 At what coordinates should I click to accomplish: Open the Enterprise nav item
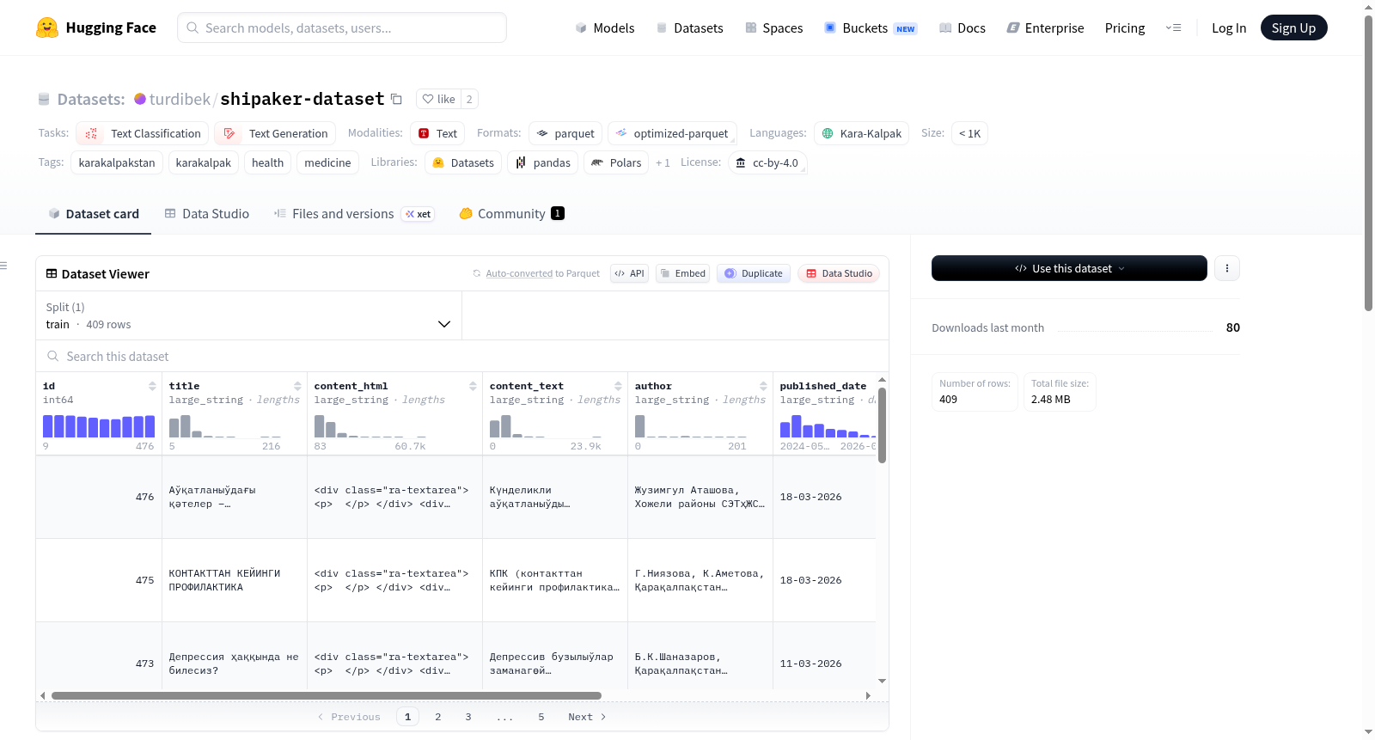(x=1045, y=28)
